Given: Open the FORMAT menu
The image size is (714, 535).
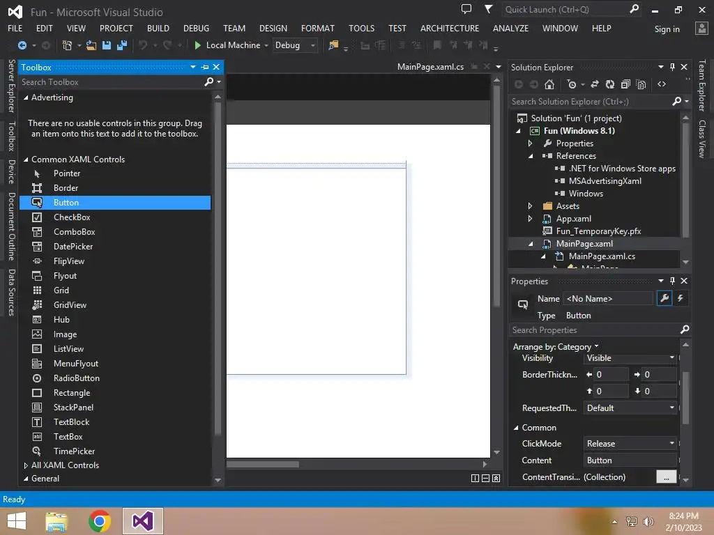Looking at the screenshot, I should point(318,28).
